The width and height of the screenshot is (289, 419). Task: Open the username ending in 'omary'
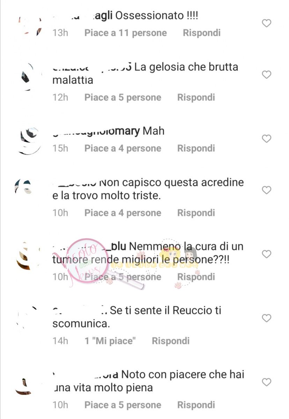[x=96, y=132]
